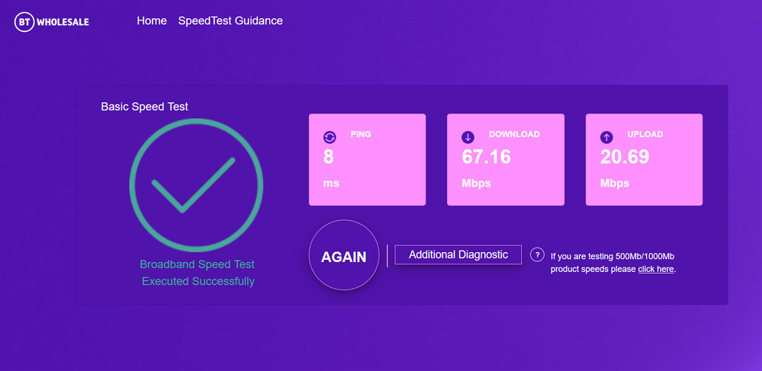Screen dimensions: 762x371
Task: Click the BT Wholesale logo
Action: pyautogui.click(x=52, y=22)
